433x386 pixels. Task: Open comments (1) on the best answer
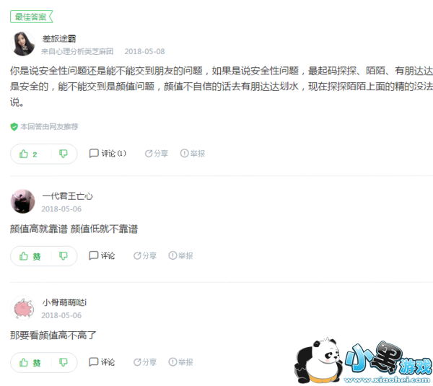click(108, 153)
